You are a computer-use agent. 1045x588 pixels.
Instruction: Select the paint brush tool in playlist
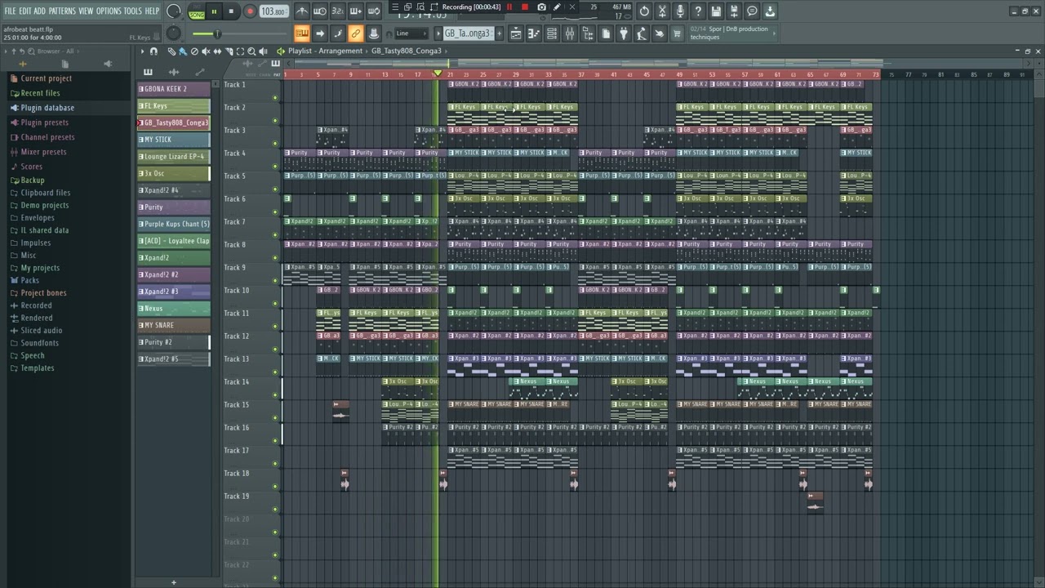tap(183, 51)
